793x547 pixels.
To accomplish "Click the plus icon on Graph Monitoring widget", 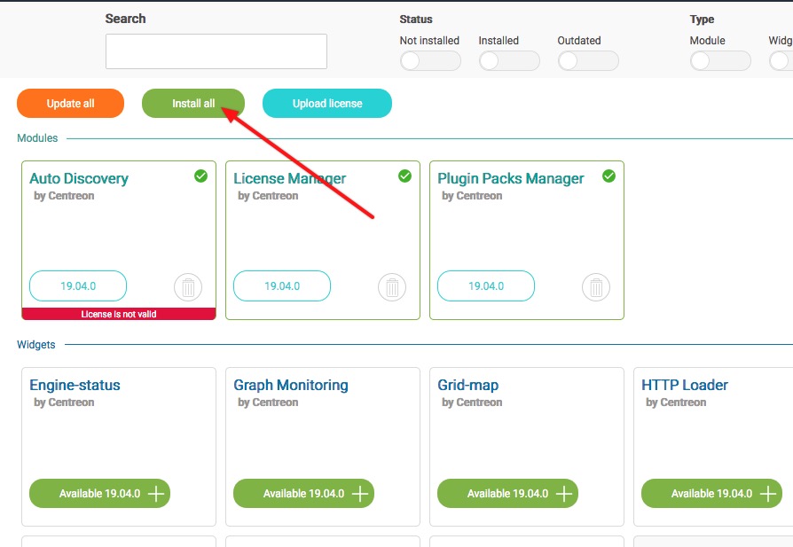I will (x=360, y=494).
